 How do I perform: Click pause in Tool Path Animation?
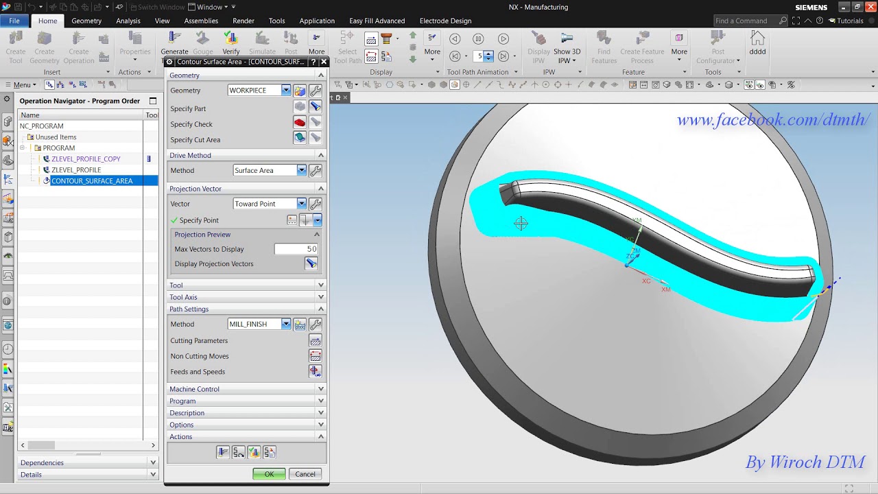[478, 39]
